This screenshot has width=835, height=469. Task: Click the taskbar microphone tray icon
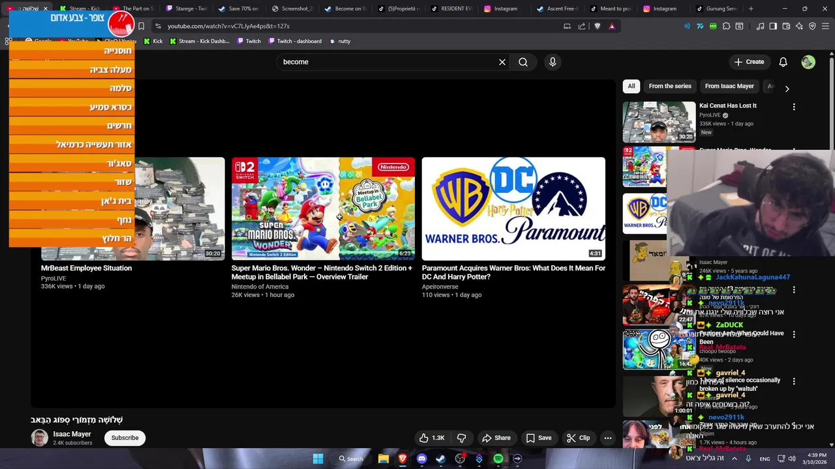pos(748,459)
